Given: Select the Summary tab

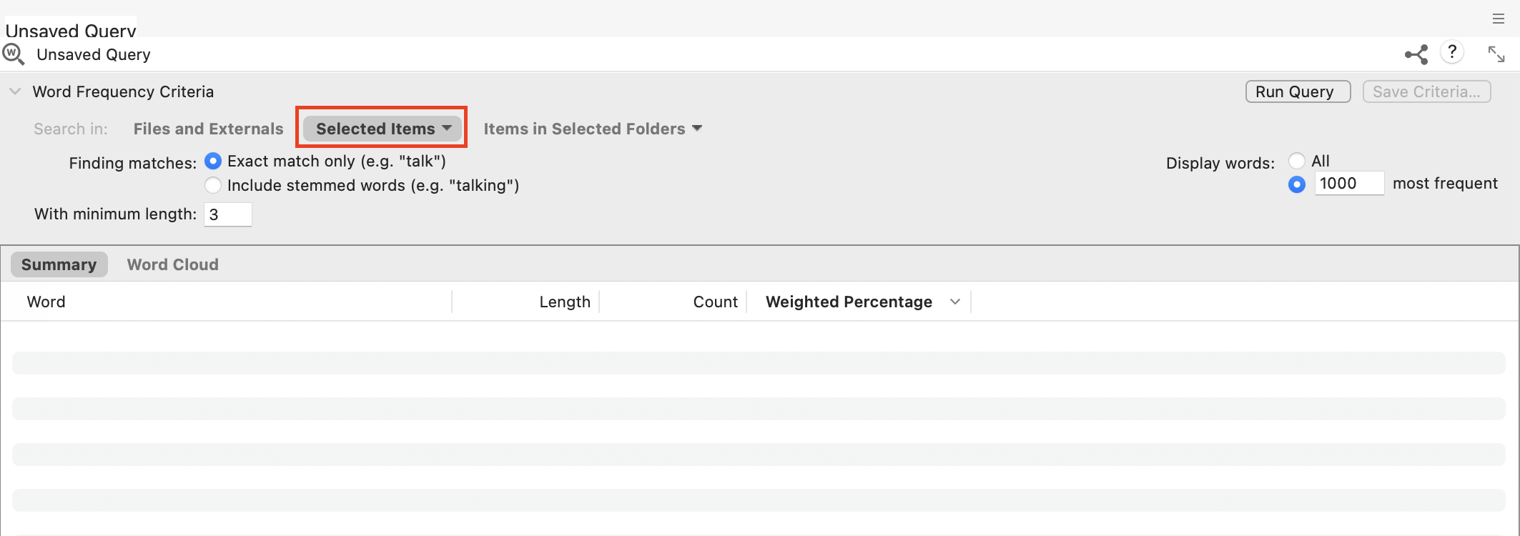Looking at the screenshot, I should (x=59, y=264).
